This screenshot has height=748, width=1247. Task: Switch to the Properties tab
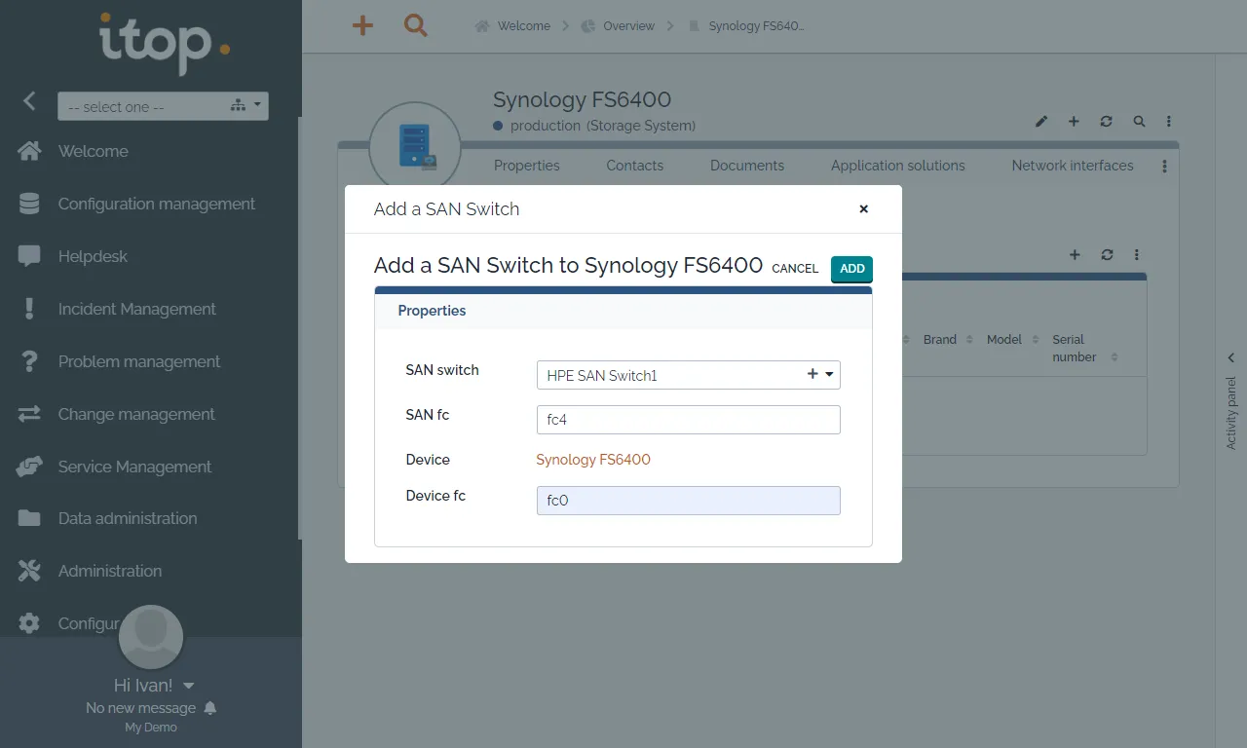tap(527, 166)
